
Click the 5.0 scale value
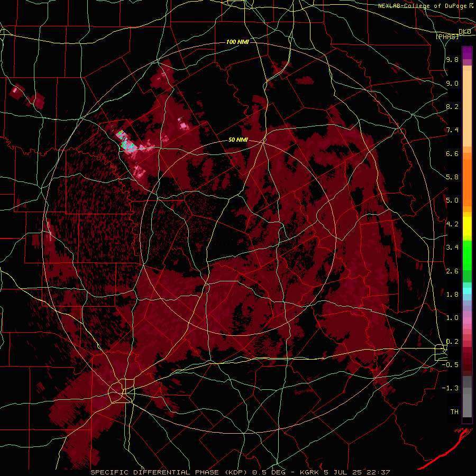coord(452,200)
